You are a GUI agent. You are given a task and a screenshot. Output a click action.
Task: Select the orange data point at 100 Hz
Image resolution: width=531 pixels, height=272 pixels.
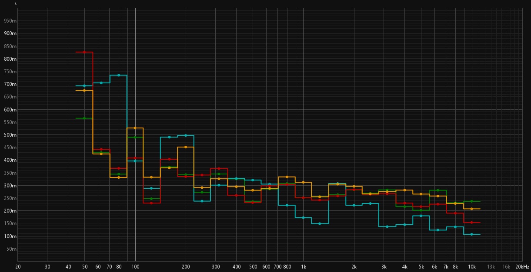click(x=135, y=128)
